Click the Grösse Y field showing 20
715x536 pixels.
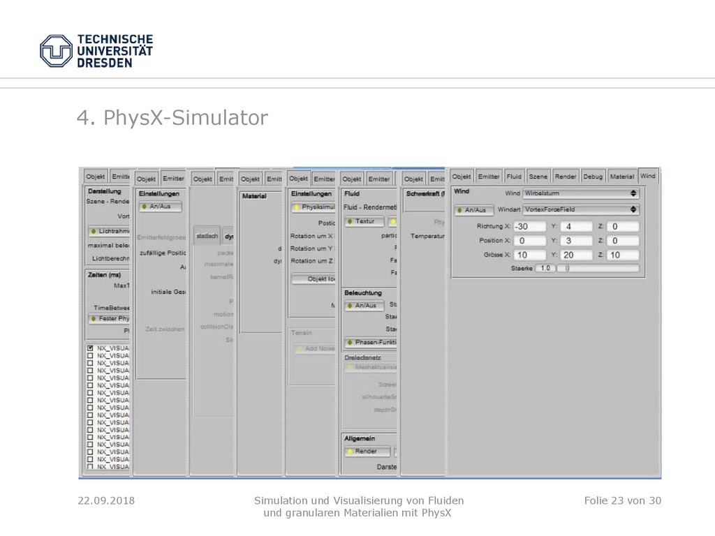576,255
